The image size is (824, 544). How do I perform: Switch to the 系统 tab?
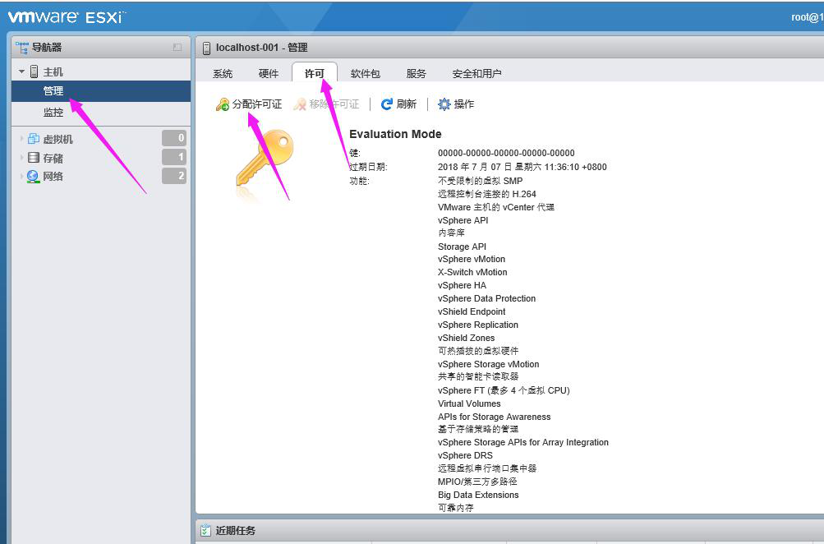click(x=223, y=74)
